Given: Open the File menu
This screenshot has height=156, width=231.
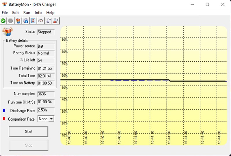Looking at the screenshot, I should tap(5, 13).
